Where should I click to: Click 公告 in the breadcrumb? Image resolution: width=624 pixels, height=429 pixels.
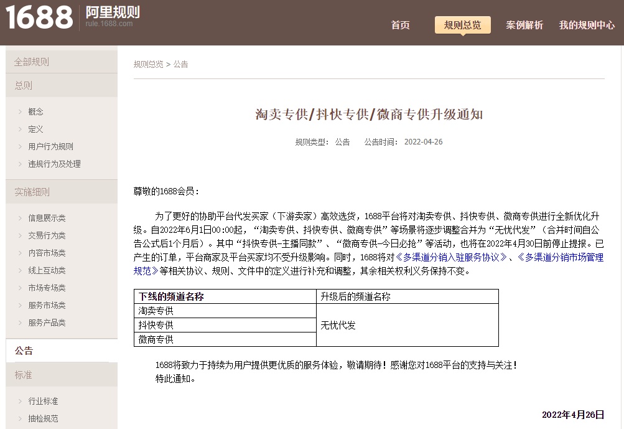tap(180, 64)
